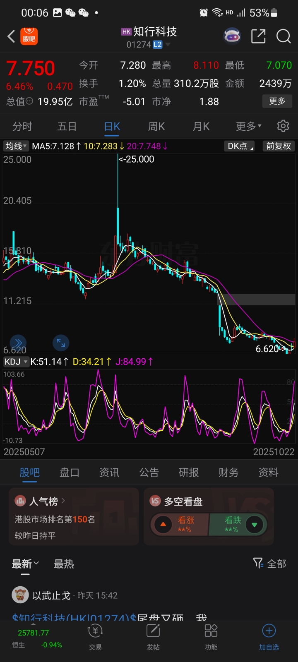
Task: Open the KDJ indicator dropdown
Action: point(16,362)
